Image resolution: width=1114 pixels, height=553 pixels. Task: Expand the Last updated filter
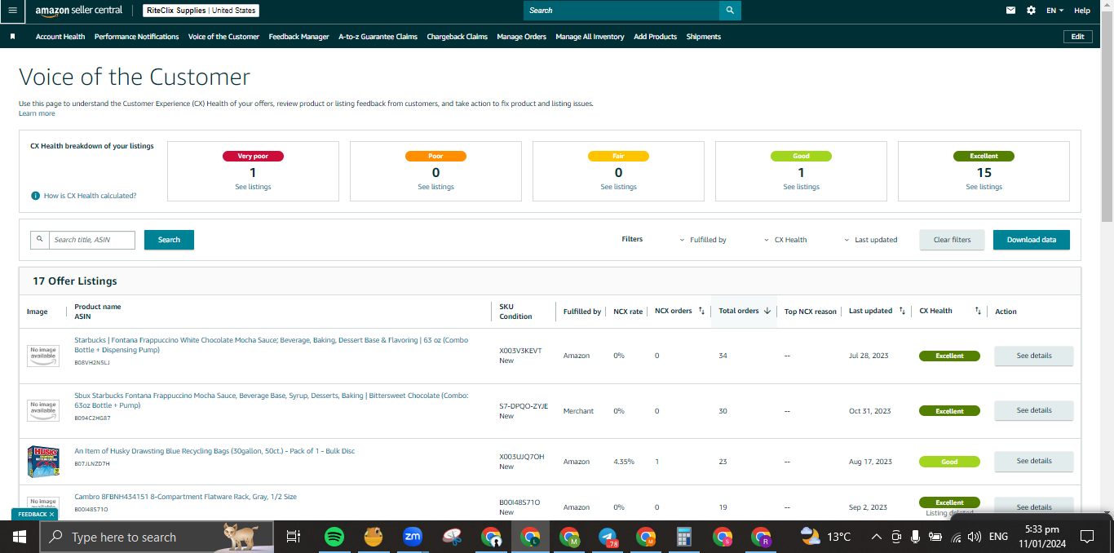pyautogui.click(x=870, y=240)
